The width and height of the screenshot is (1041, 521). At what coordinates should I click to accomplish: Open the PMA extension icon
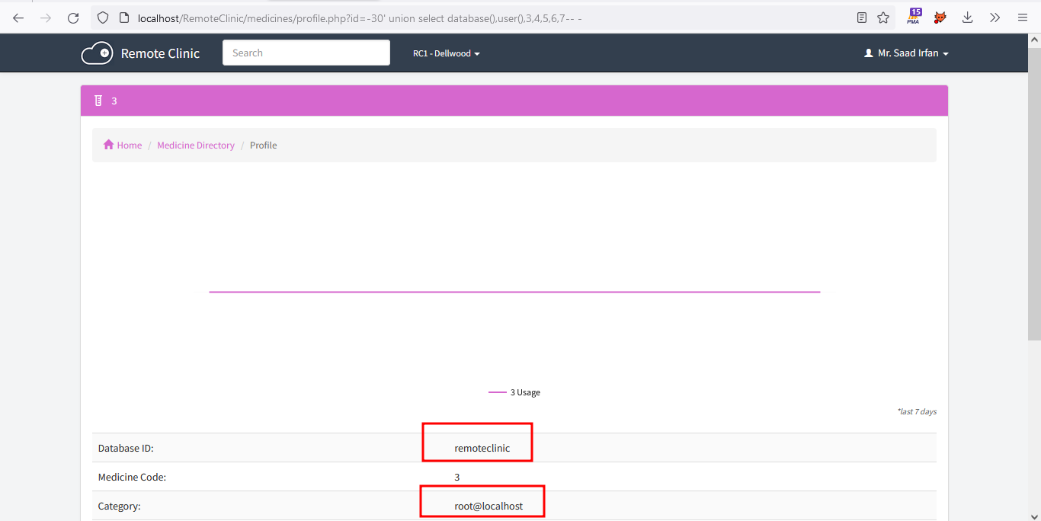[x=914, y=17]
